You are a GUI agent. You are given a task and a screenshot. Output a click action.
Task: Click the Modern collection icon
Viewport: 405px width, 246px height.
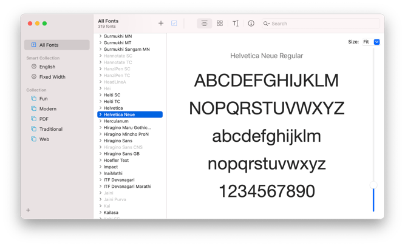[x=33, y=108]
